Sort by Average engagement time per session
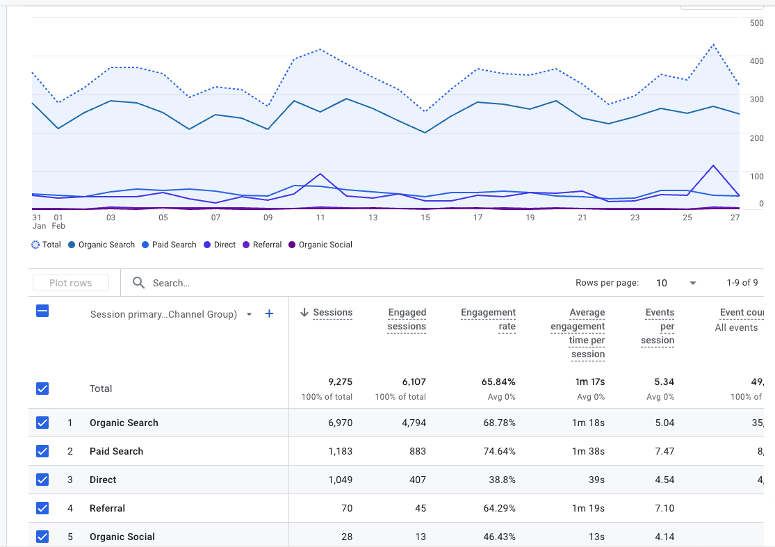This screenshot has height=547, width=775. click(578, 333)
